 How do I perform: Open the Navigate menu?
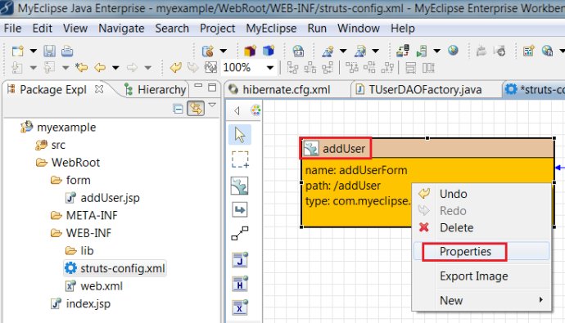[x=121, y=28]
